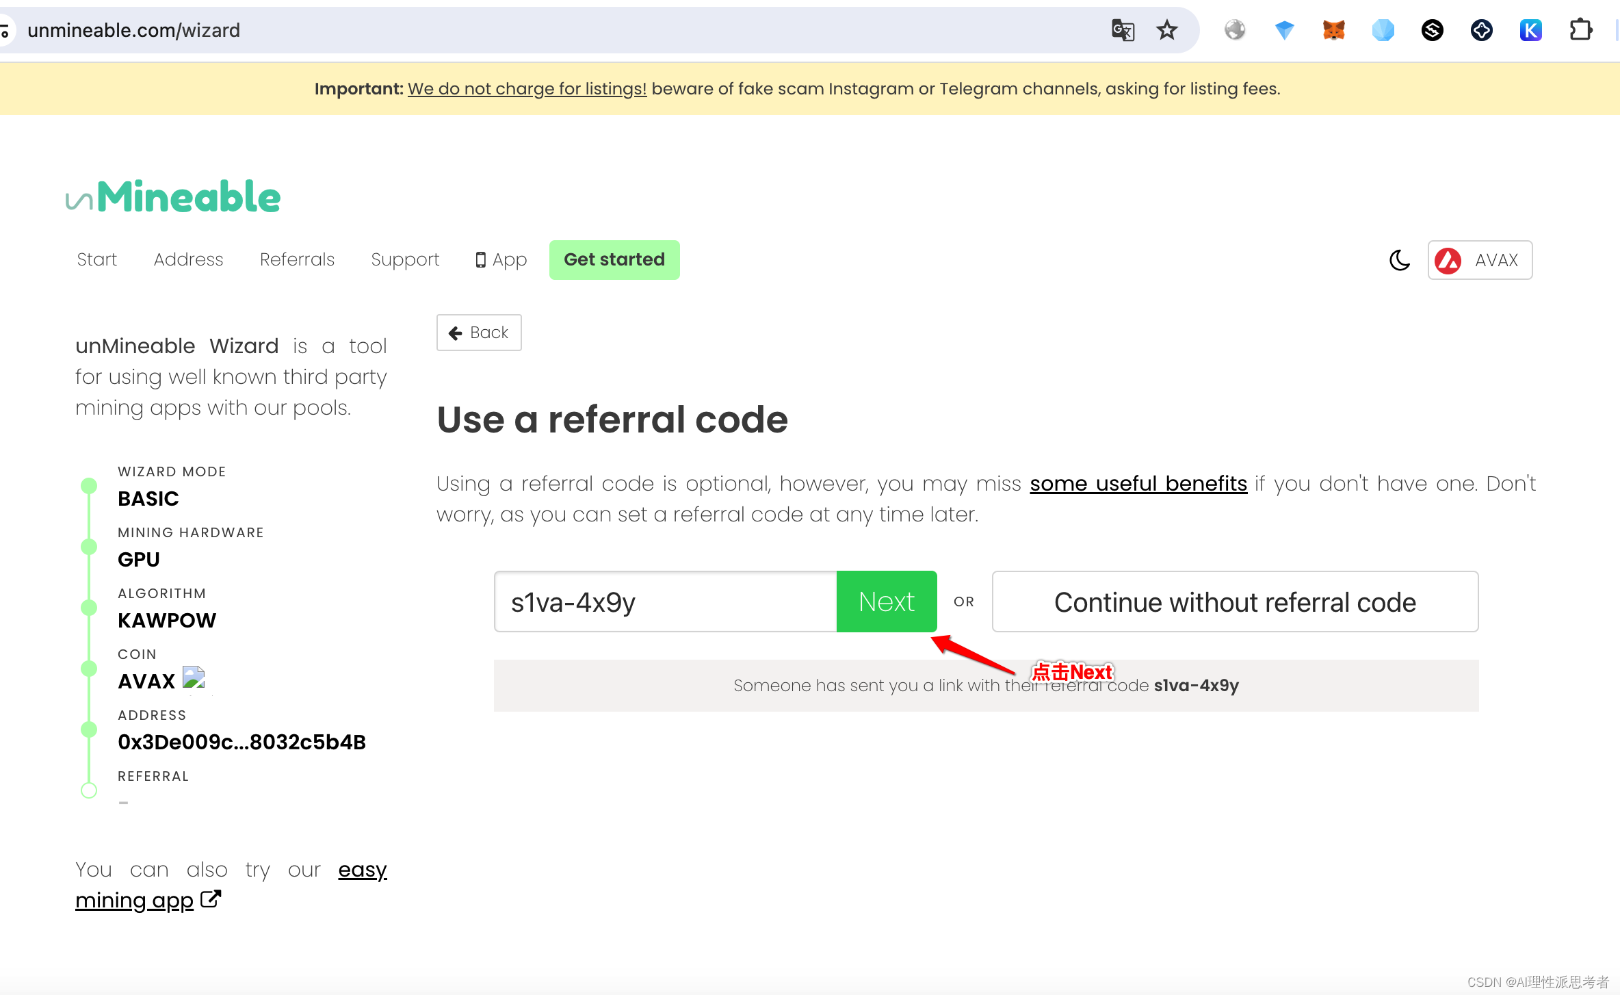The height and width of the screenshot is (995, 1620).
Task: Toggle the AVAX coin selection
Action: tap(1481, 259)
